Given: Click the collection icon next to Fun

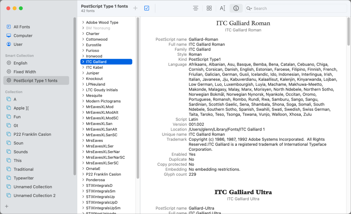Looking at the screenshot, I should [x=9, y=117].
